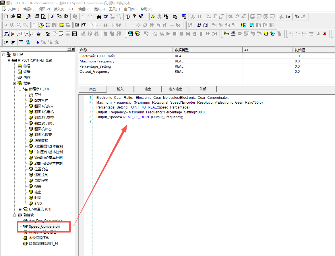The image size is (335, 256).
Task: Click the About info icon
Action: coord(128,17)
